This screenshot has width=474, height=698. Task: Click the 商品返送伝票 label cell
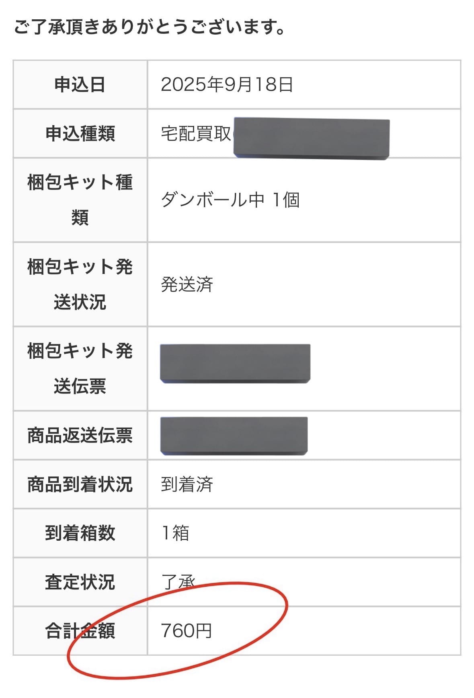(x=80, y=436)
